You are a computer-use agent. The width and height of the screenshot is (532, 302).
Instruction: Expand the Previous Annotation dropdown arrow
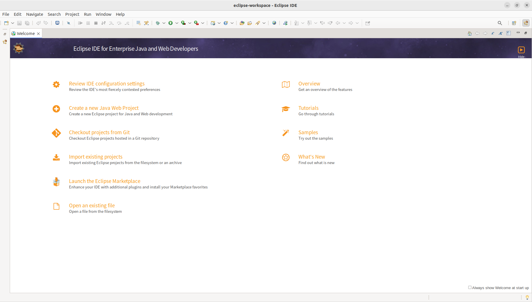click(x=316, y=23)
